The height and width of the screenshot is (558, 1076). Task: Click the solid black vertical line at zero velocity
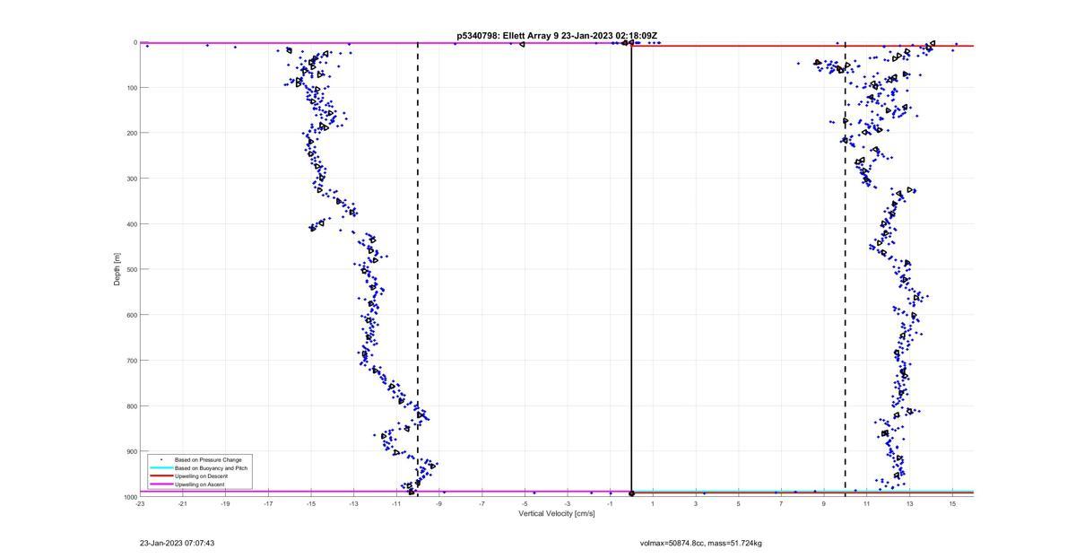(631, 269)
